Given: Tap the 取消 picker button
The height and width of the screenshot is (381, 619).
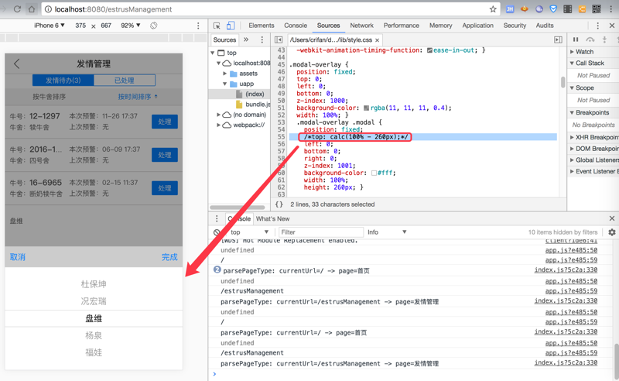Looking at the screenshot, I should (17, 257).
